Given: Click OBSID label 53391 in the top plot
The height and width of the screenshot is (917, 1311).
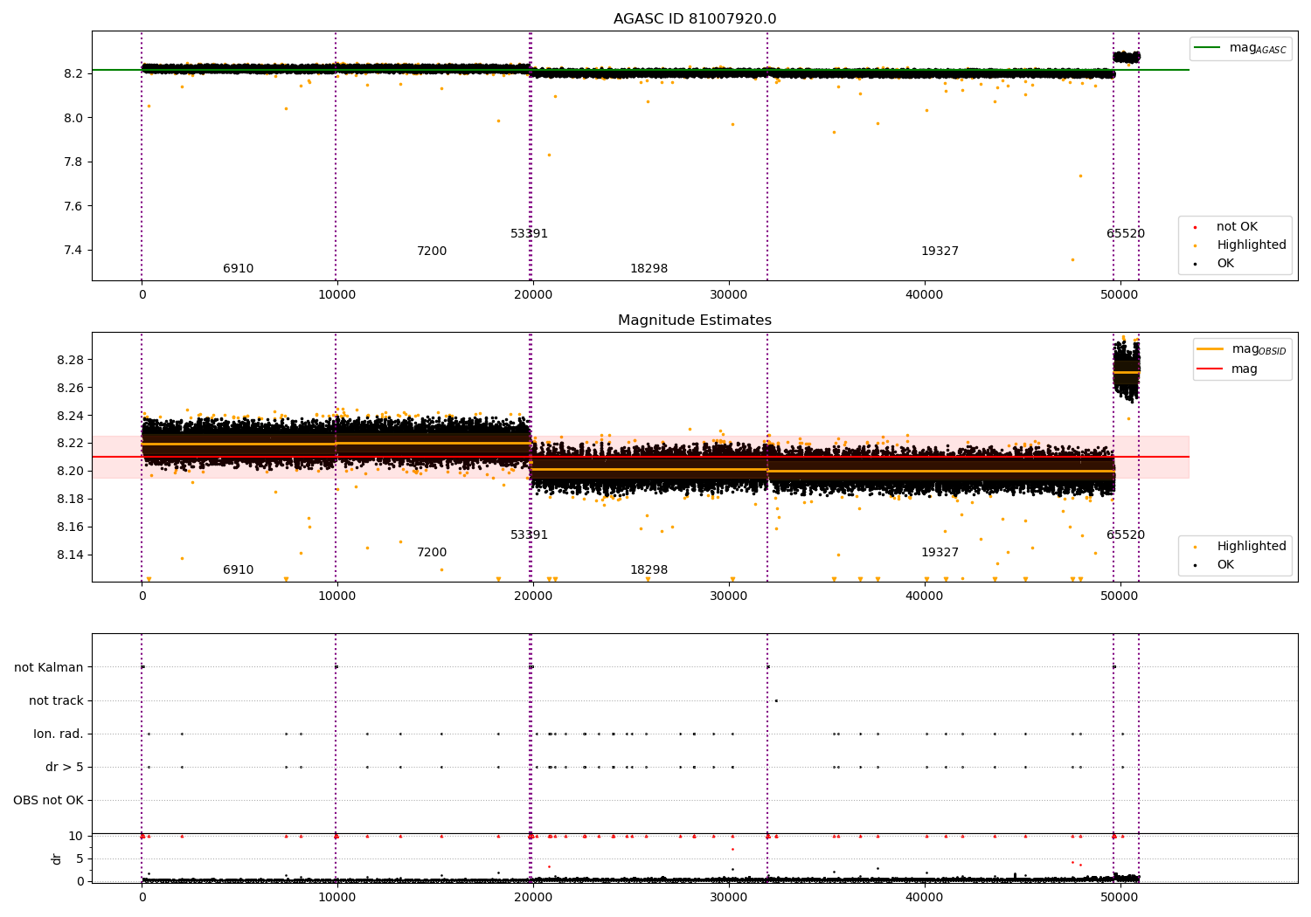Looking at the screenshot, I should pyautogui.click(x=530, y=234).
